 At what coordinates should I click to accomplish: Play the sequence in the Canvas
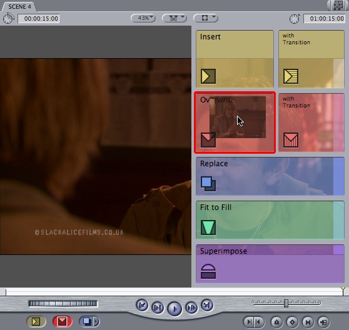click(x=174, y=309)
